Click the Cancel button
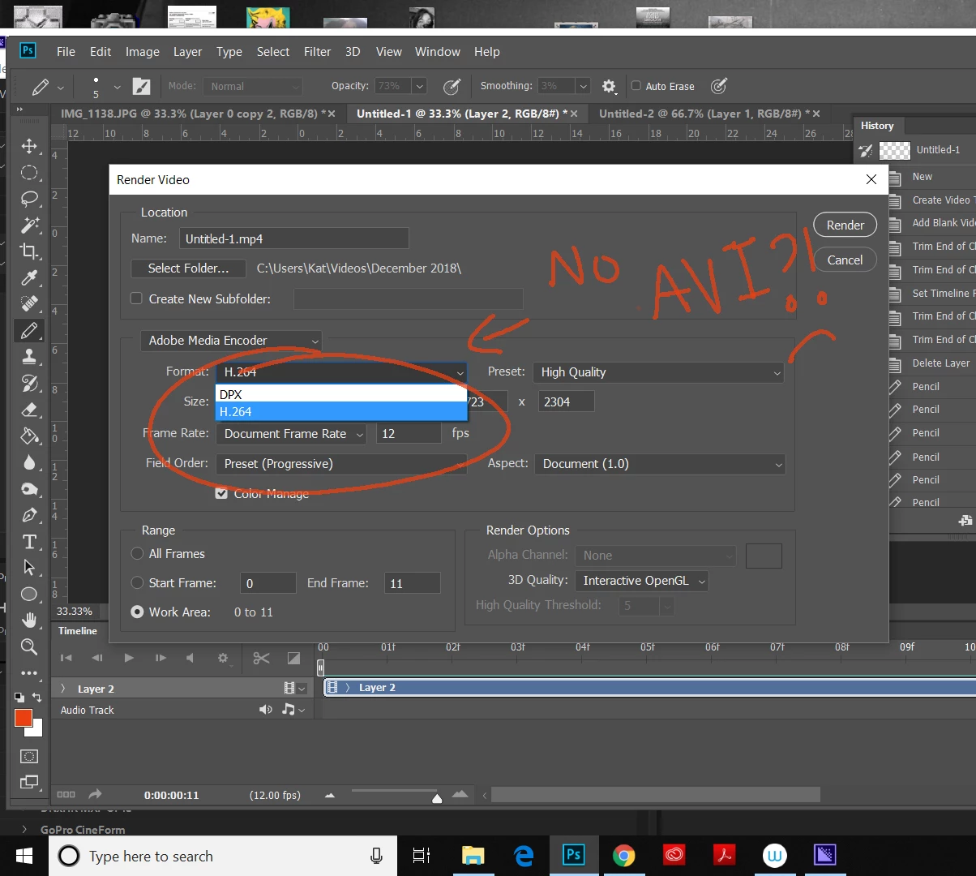The height and width of the screenshot is (876, 976). click(x=845, y=260)
